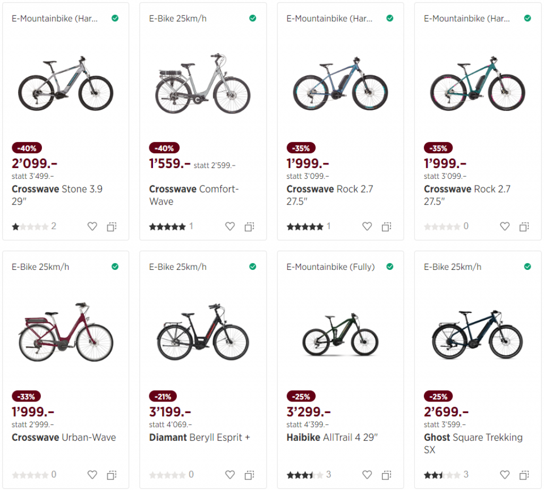Open reviews of Haibike AllTrail 4
This screenshot has width=544, height=490.
(305, 475)
